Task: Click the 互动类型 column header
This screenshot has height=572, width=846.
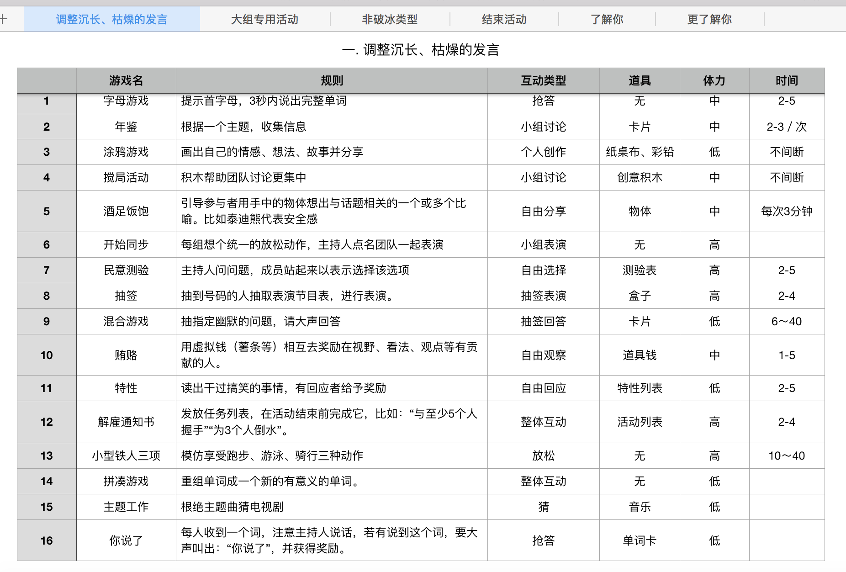Action: pyautogui.click(x=544, y=80)
